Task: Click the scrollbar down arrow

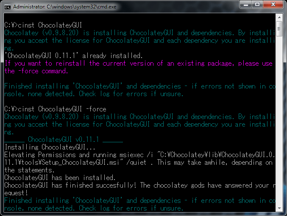Action: (279, 208)
